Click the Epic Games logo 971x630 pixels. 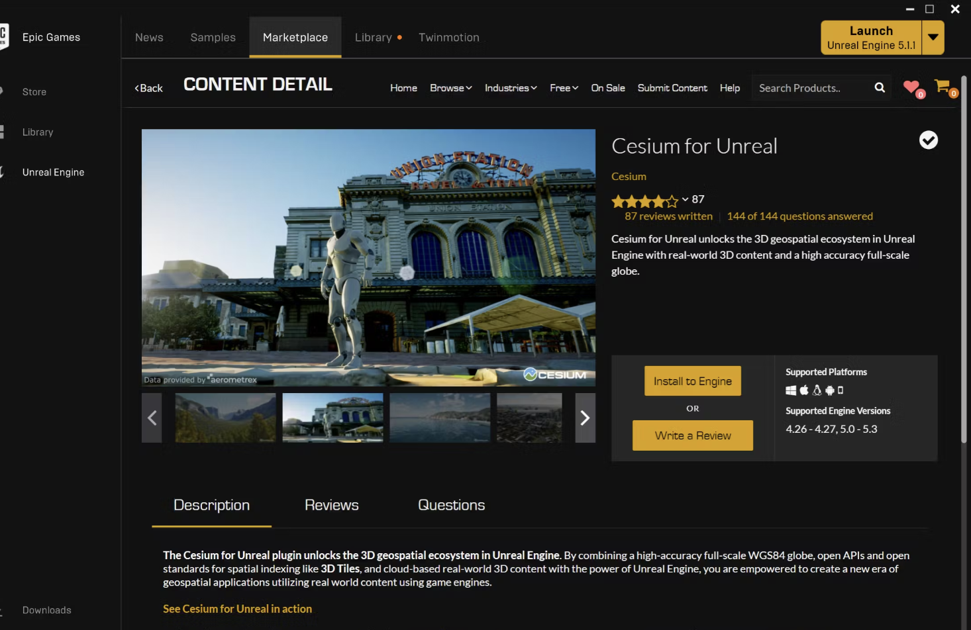pyautogui.click(x=3, y=37)
